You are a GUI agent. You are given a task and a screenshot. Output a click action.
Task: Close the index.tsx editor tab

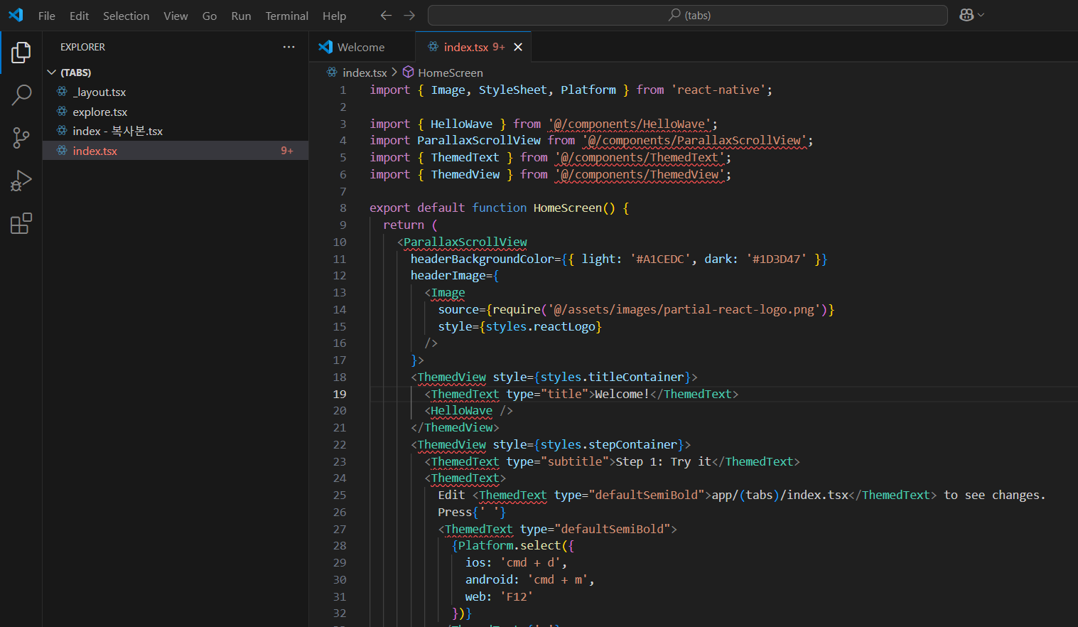[x=518, y=47]
